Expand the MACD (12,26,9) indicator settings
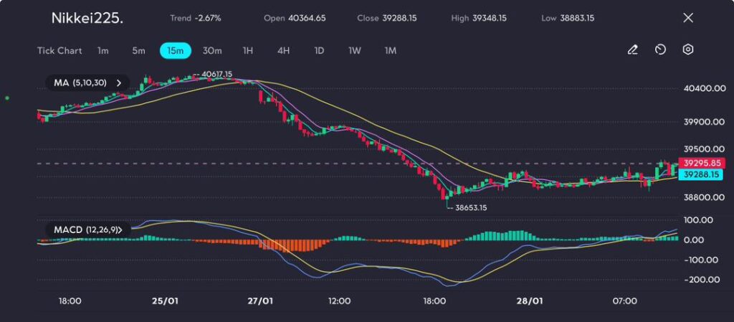Image resolution: width=734 pixels, height=322 pixels. [87, 229]
